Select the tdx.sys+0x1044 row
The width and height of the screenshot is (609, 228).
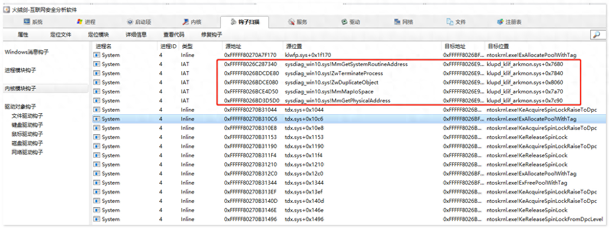[x=349, y=110]
